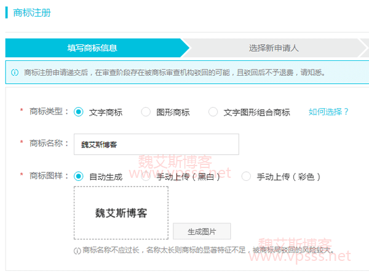
Task: Click the 商标名称 field label
Action: point(46,144)
